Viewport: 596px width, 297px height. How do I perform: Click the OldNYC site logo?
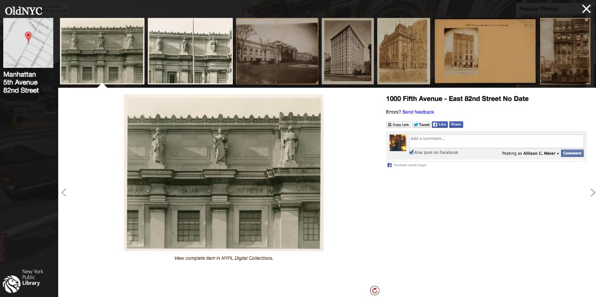coord(23,10)
